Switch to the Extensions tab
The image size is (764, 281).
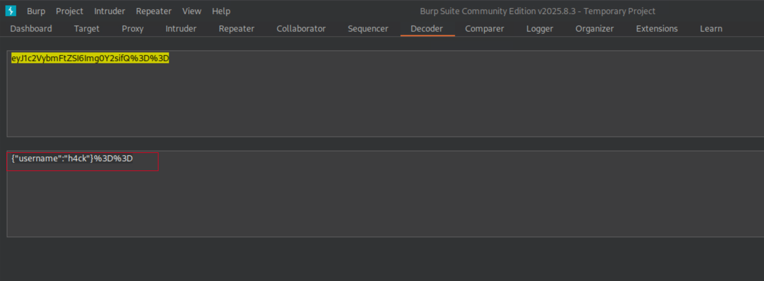coord(657,29)
